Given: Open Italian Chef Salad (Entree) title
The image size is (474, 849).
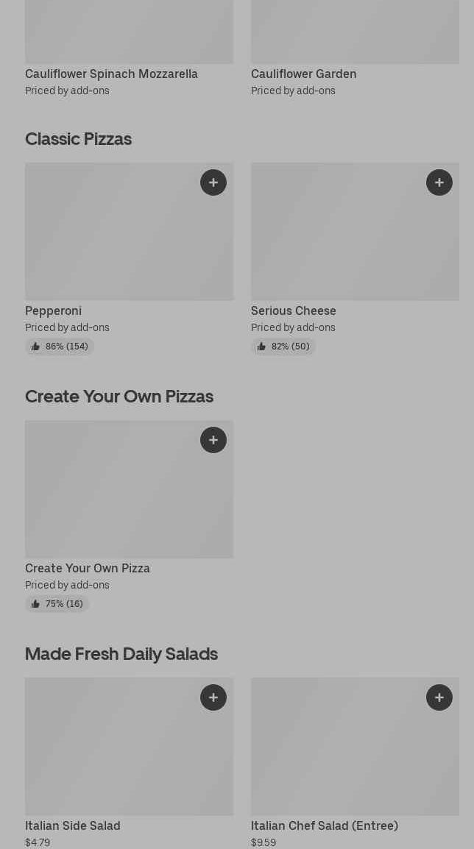Looking at the screenshot, I should [324, 825].
